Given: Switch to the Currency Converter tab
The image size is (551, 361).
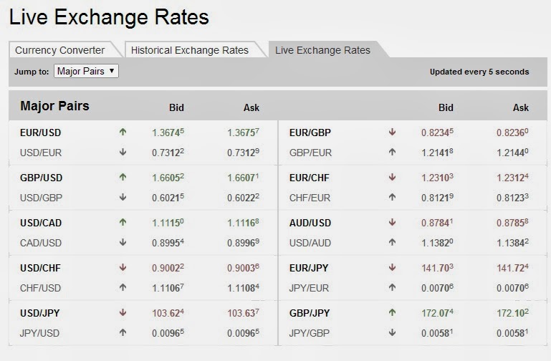Looking at the screenshot, I should [x=60, y=50].
